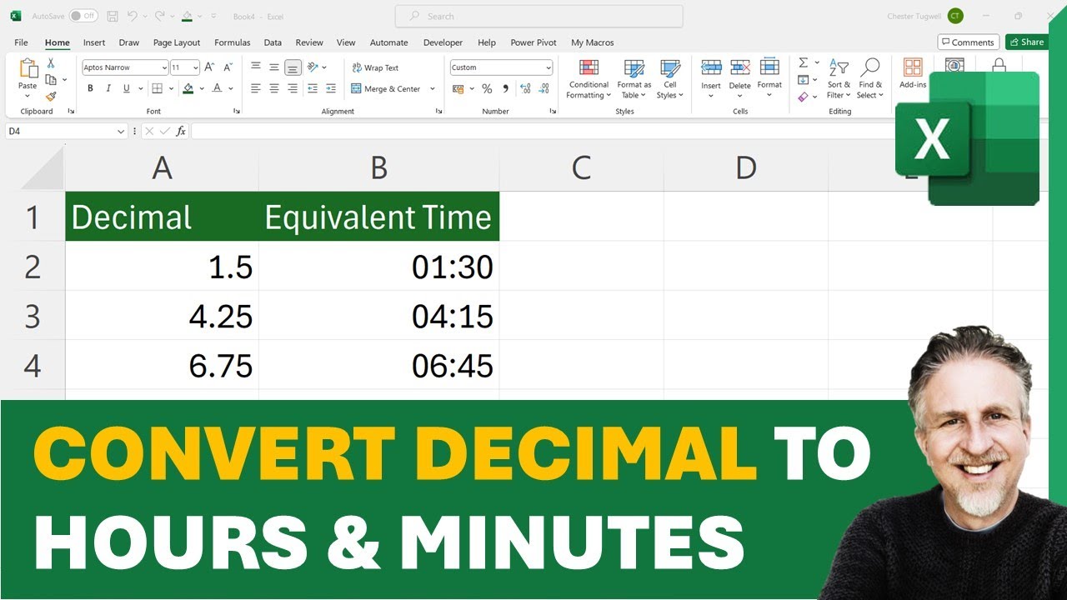Expand the Borders dropdown arrow
Viewport: 1067px width, 600px height.
(x=170, y=88)
